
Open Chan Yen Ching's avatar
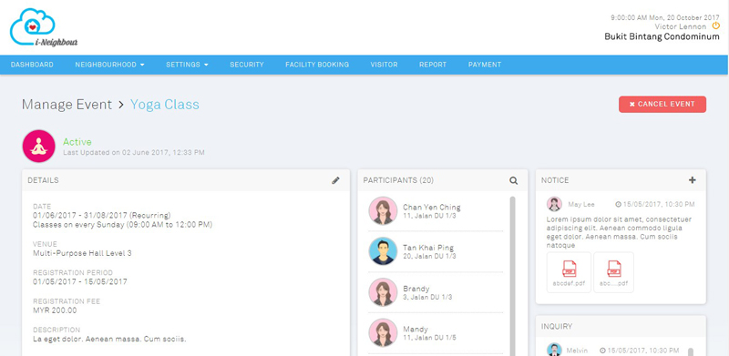coord(383,210)
